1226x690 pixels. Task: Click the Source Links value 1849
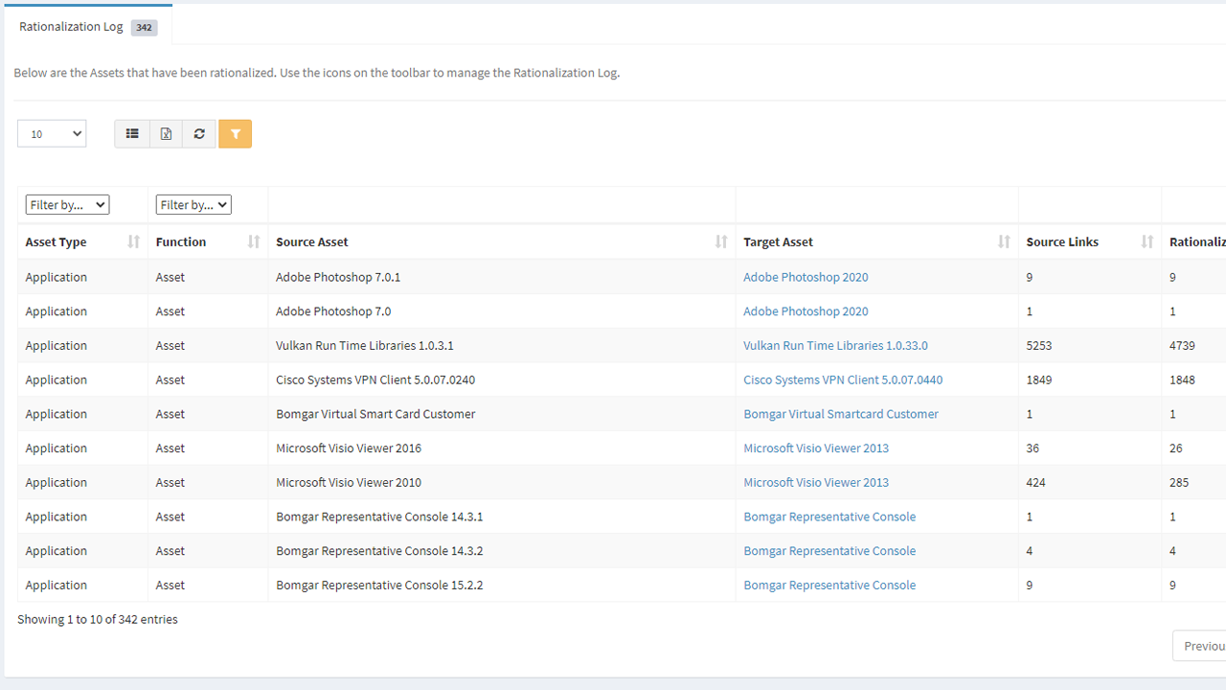(1039, 380)
